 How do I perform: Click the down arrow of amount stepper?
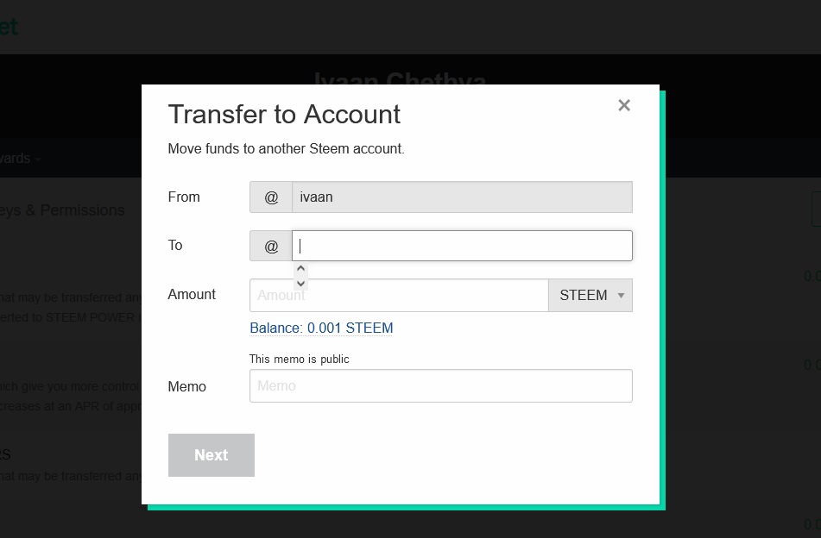(300, 284)
